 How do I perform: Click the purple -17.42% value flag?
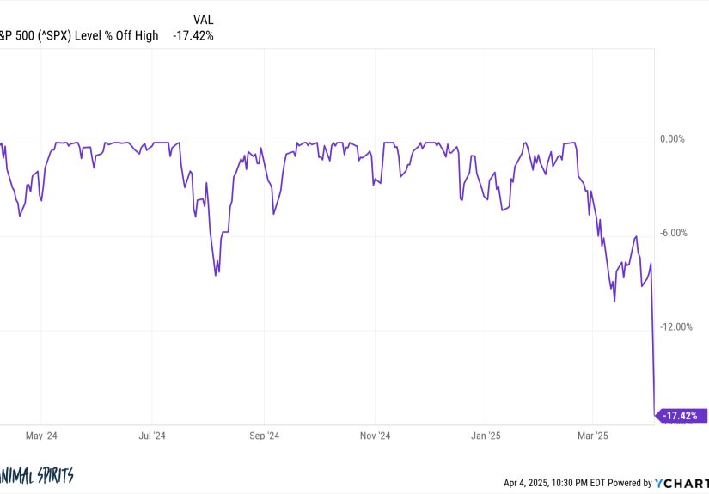point(682,416)
